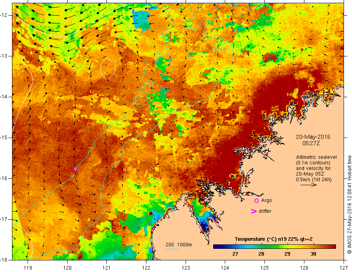Click the 'Altimetric sealevel' text
This screenshot has width=352, height=272.
click(x=316, y=157)
